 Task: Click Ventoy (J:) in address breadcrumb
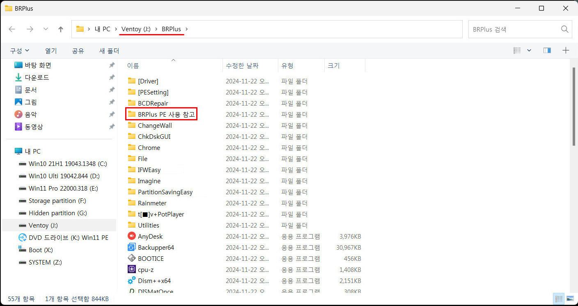tap(136, 29)
